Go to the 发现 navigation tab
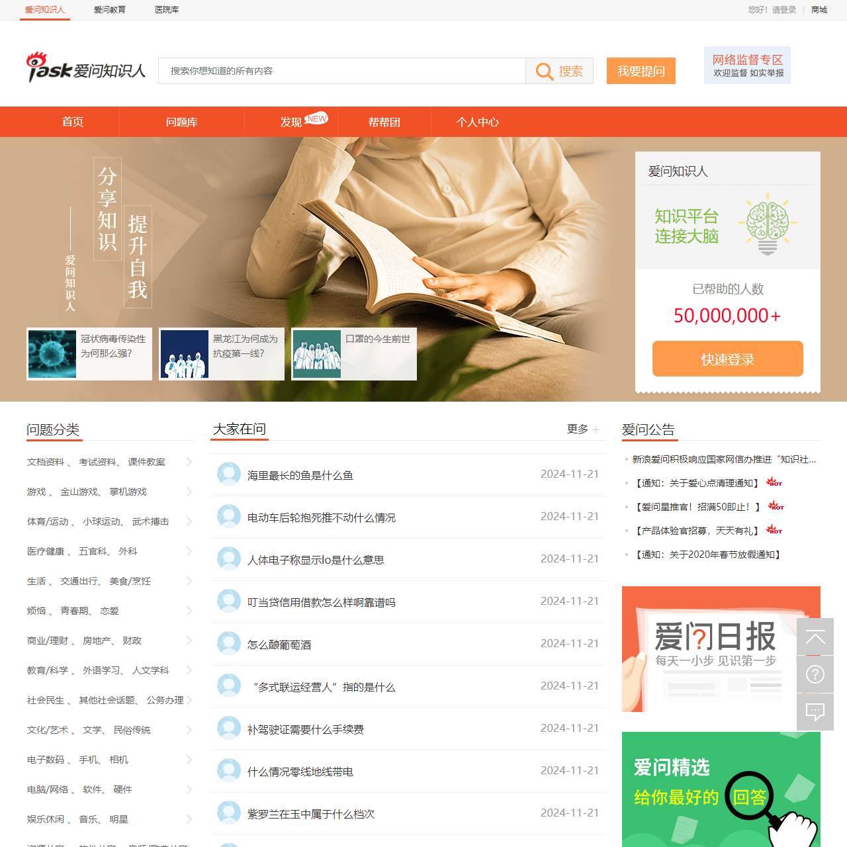847x847 pixels. click(291, 122)
